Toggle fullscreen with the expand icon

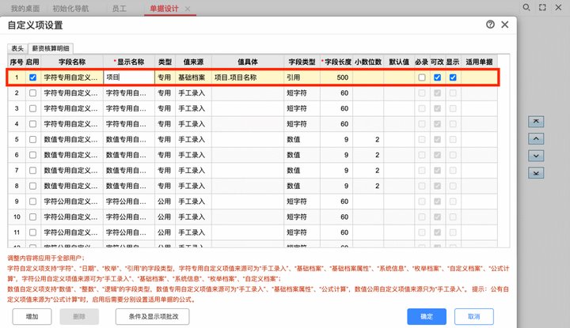pyautogui.click(x=542, y=8)
